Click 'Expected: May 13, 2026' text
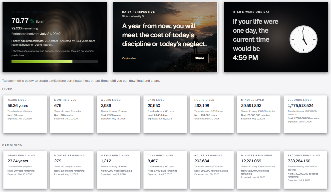Viewport: 331px width, 192px height. (x=113, y=119)
